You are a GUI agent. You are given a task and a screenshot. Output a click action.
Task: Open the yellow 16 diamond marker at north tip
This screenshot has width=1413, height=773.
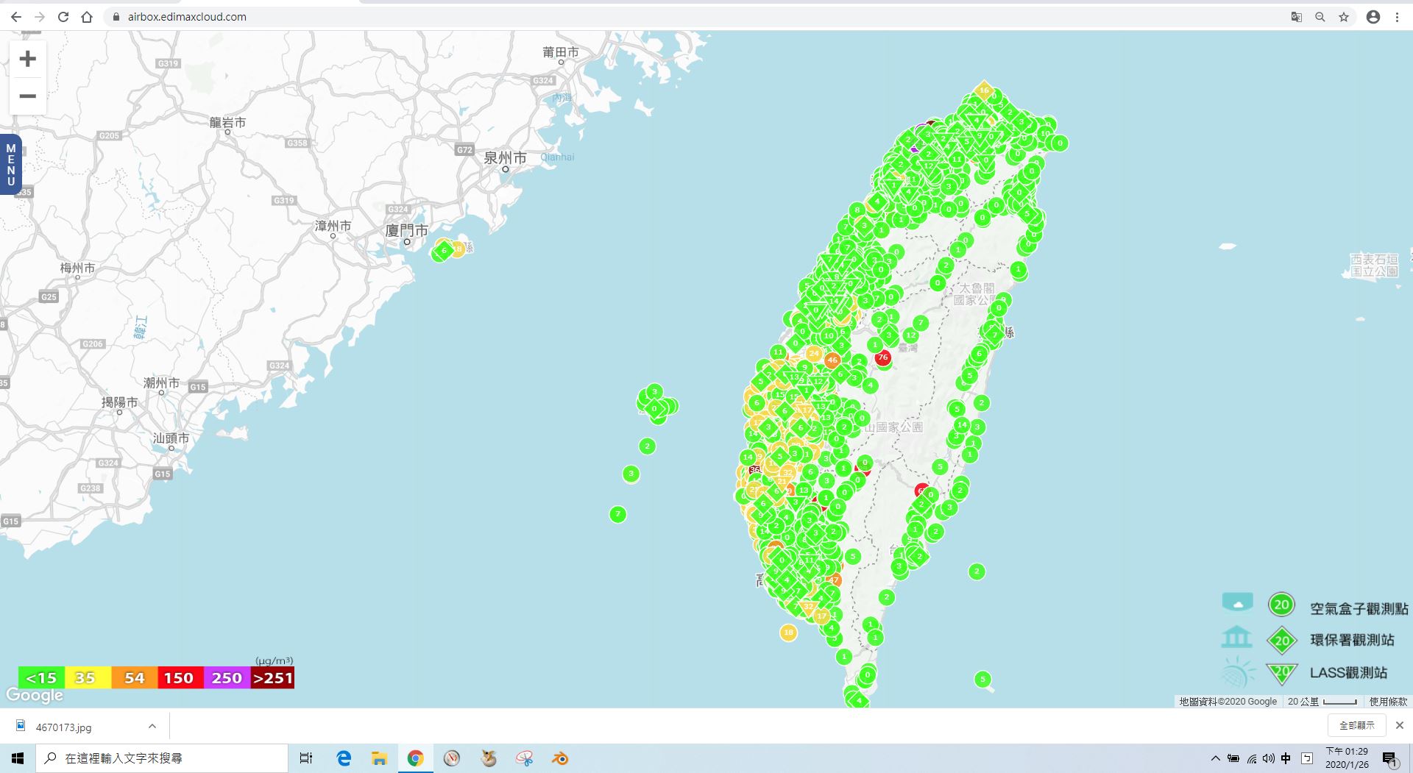984,90
